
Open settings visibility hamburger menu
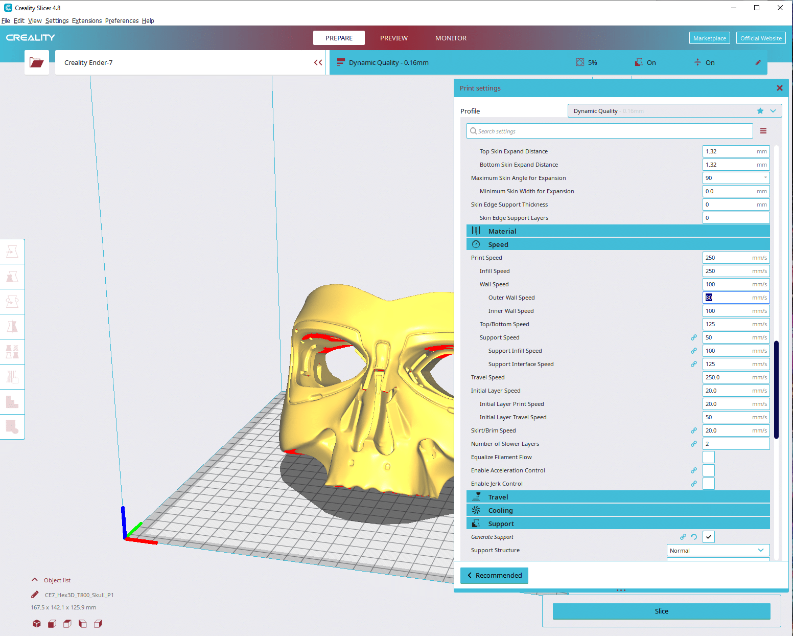pyautogui.click(x=763, y=131)
